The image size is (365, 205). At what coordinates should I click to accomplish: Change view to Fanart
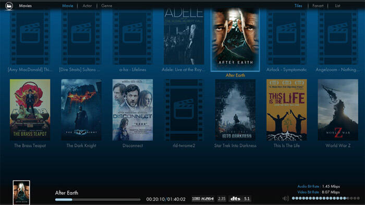(318, 6)
